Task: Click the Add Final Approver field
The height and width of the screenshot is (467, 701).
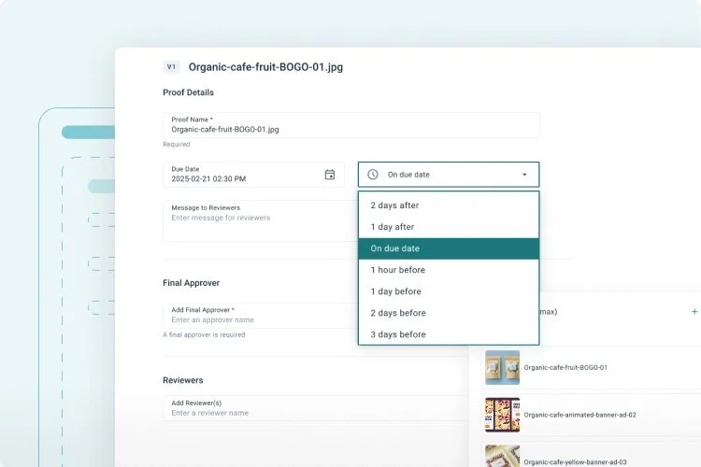Action: (x=261, y=316)
